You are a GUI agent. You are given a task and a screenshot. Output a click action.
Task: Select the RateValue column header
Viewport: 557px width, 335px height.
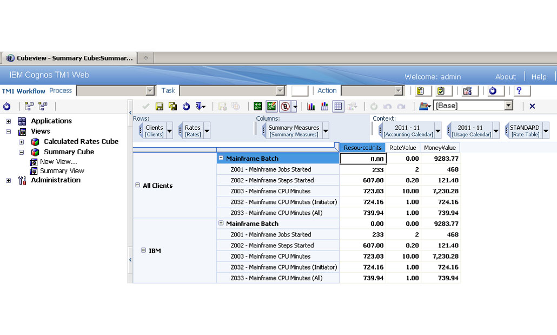click(x=403, y=148)
